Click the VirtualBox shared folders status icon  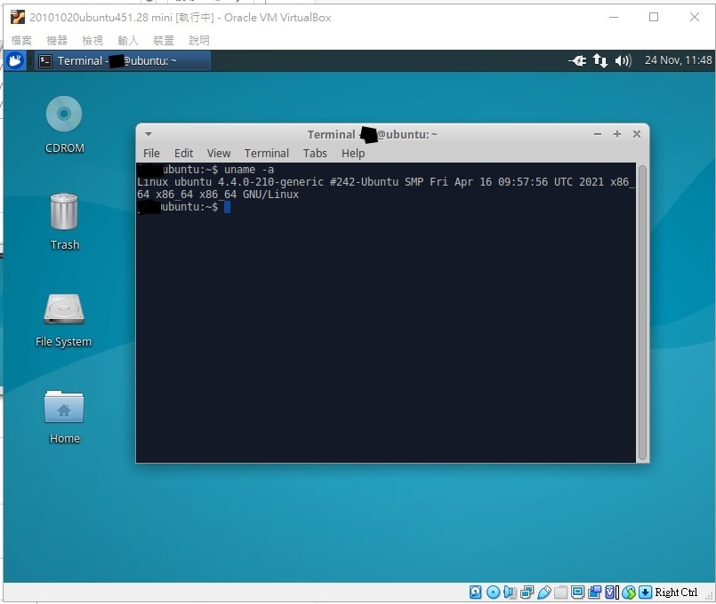(x=560, y=592)
